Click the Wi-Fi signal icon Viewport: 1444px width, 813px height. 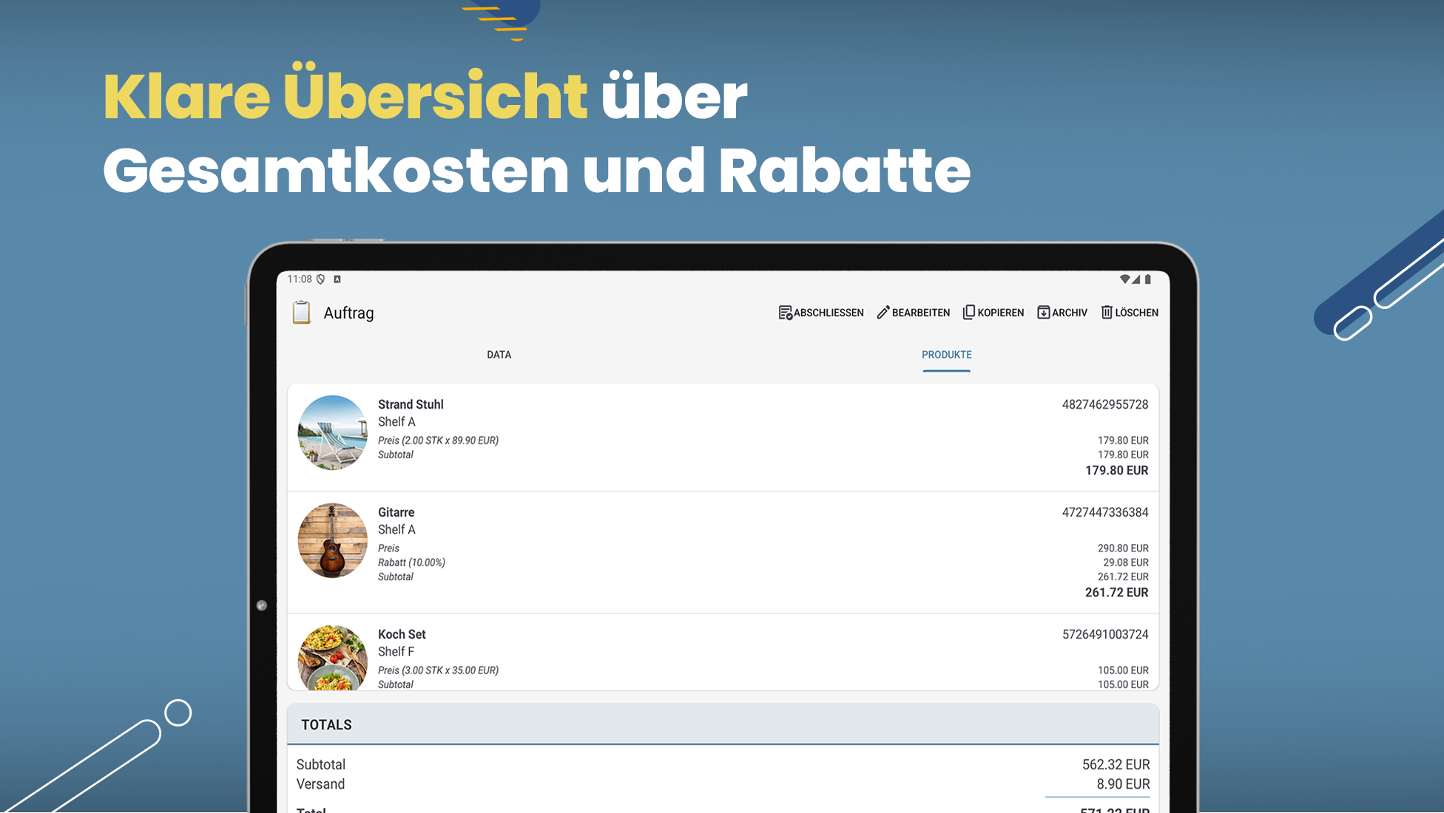1124,279
